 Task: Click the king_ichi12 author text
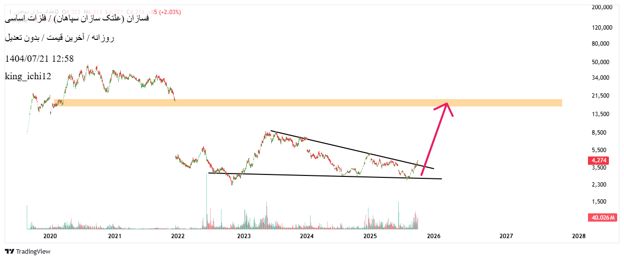[28, 76]
